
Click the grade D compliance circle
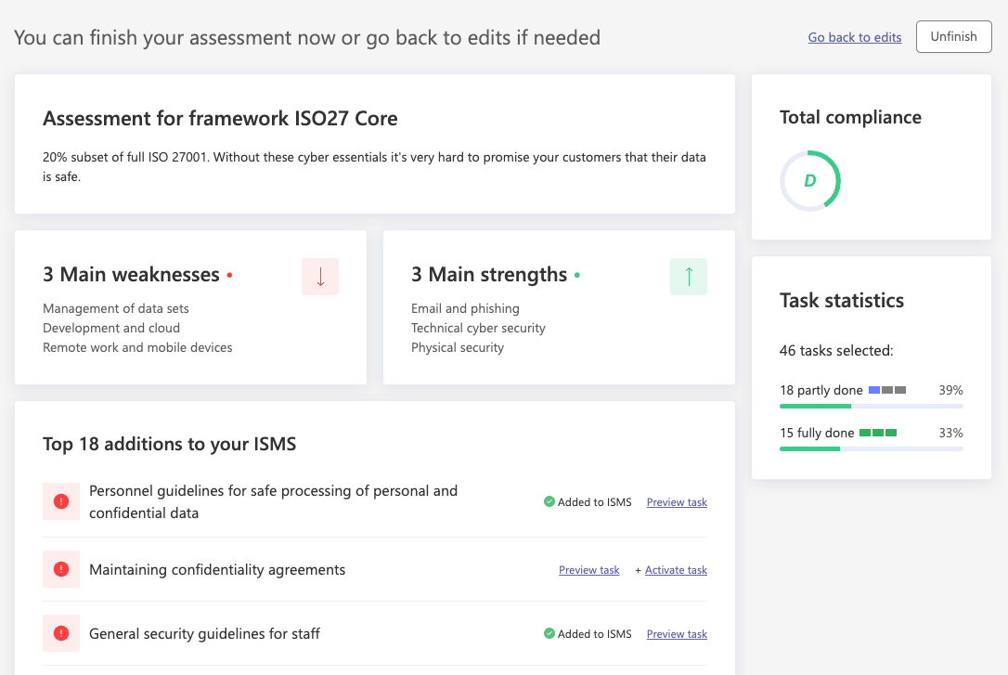pyautogui.click(x=810, y=181)
